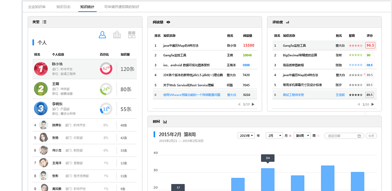Click 80条 knowledge count for 王萌

126,89
